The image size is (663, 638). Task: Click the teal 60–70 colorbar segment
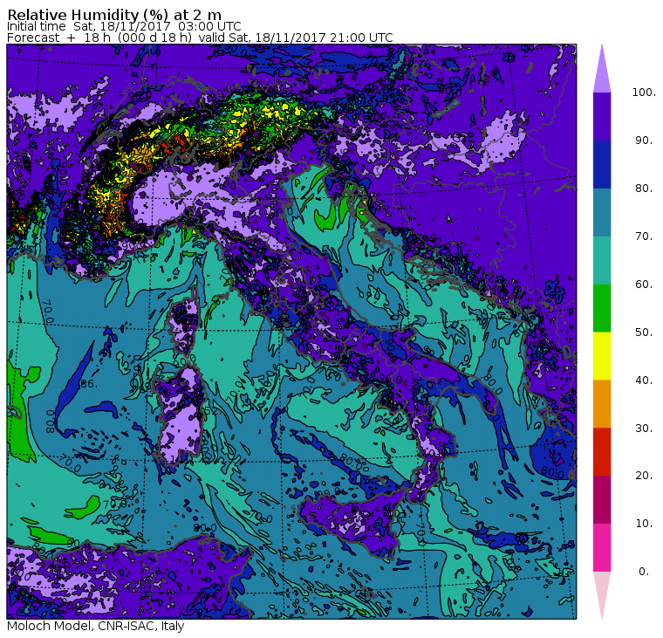pos(602,260)
